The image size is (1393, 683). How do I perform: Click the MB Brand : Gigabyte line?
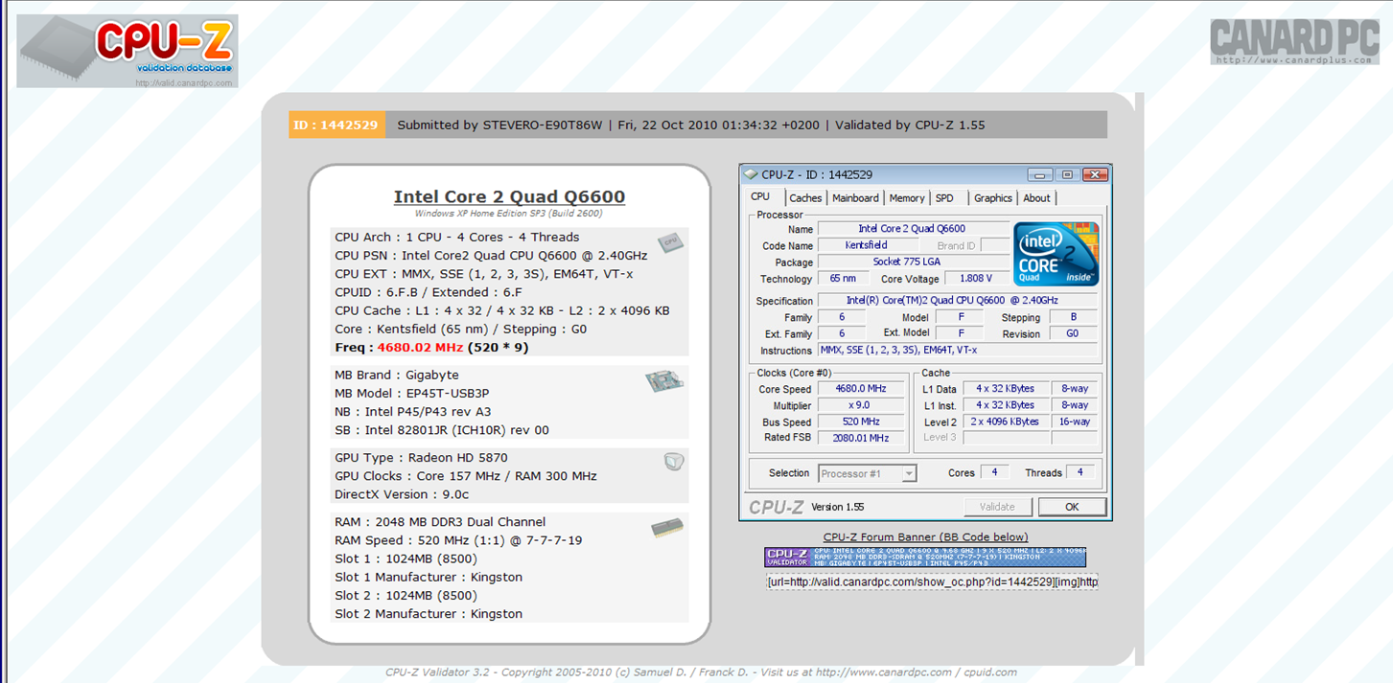[397, 375]
